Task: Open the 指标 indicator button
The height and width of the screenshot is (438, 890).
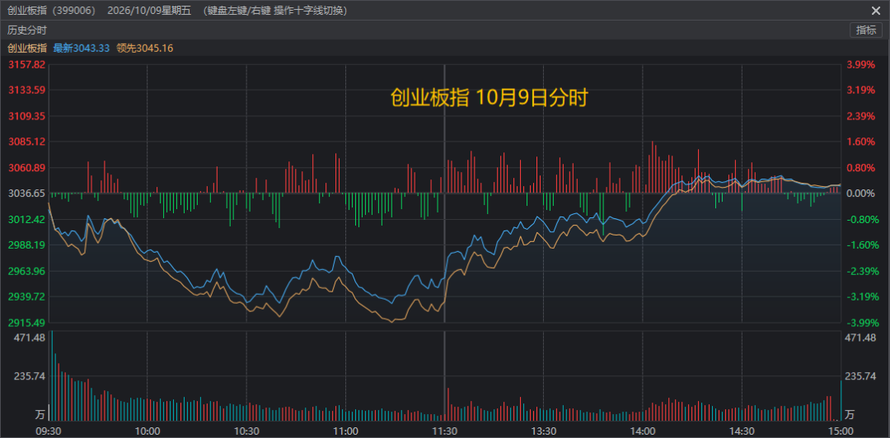Action: [x=865, y=30]
